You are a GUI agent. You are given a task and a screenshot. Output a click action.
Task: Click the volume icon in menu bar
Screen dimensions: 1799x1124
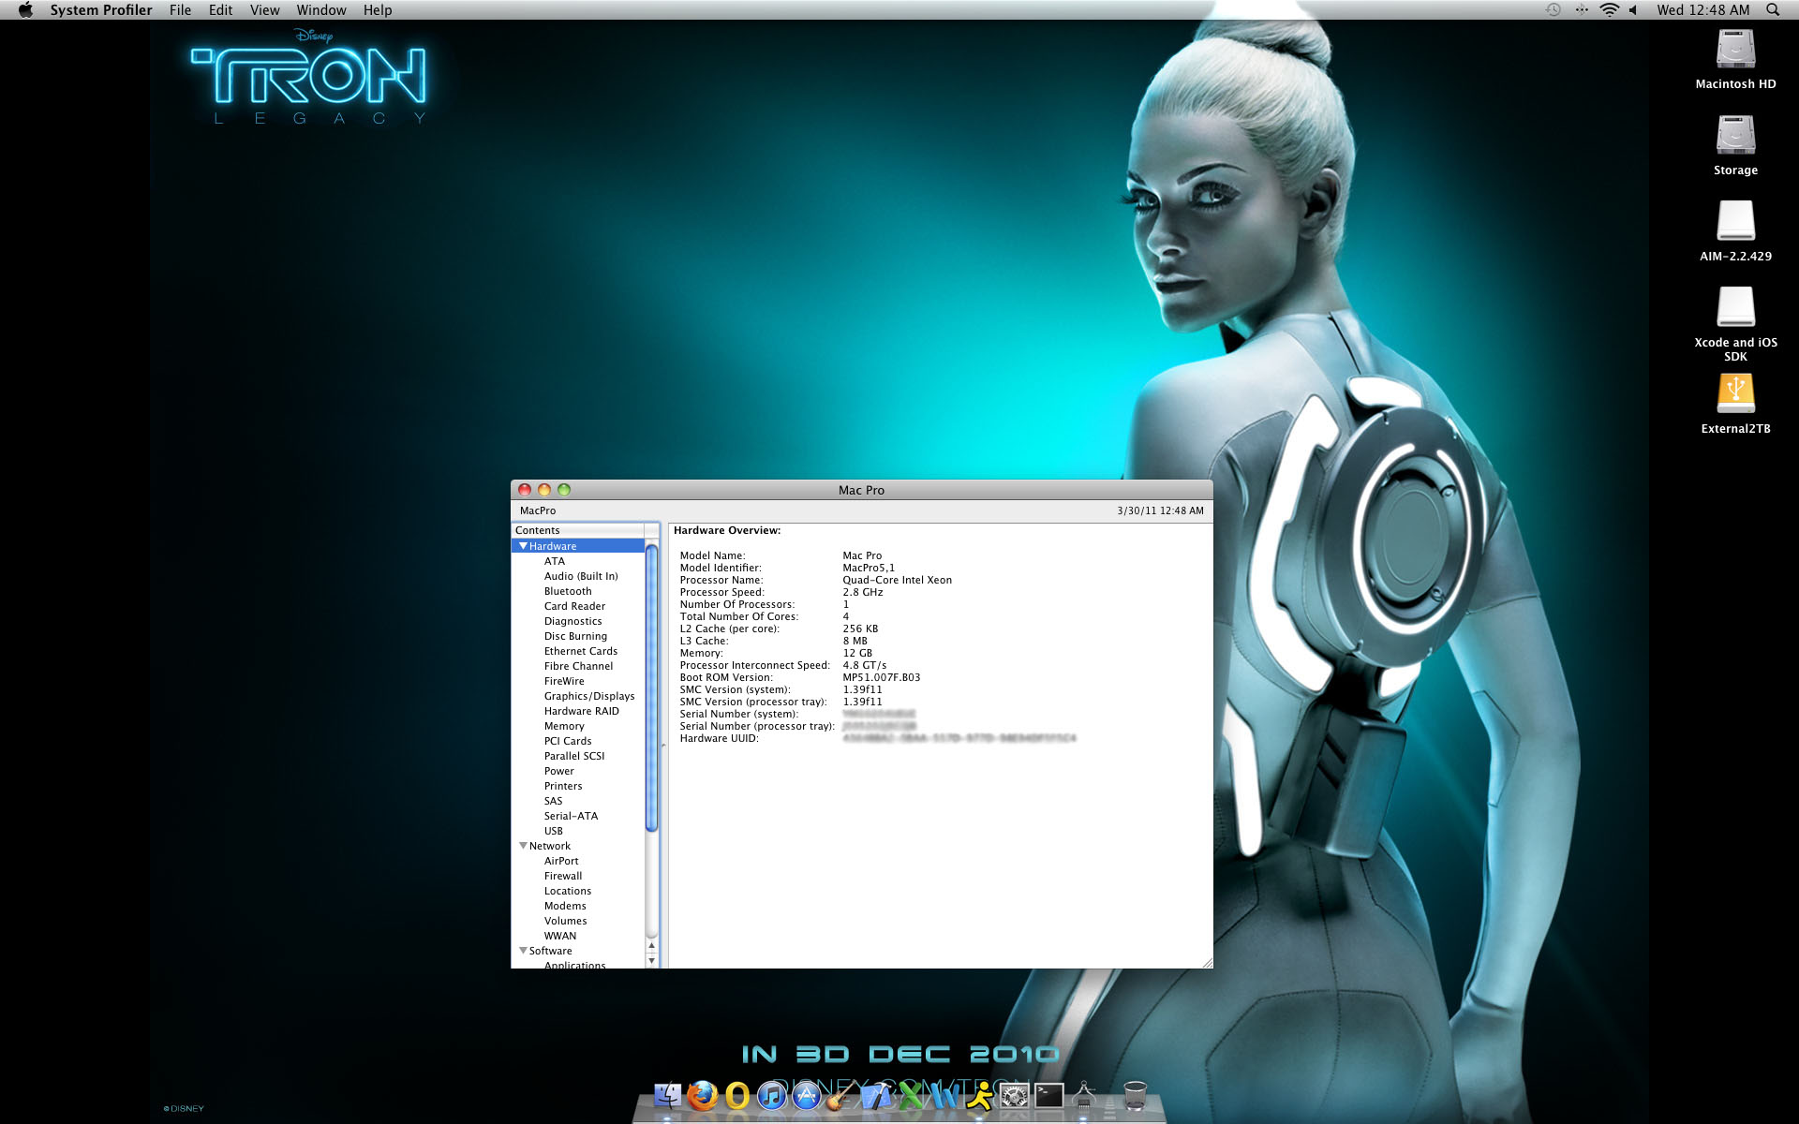click(x=1633, y=9)
